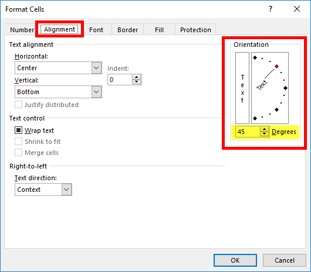
Task: Enable the Shrink to fit checkbox
Action: pos(18,142)
